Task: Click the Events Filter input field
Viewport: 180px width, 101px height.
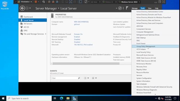Action: click(65, 78)
